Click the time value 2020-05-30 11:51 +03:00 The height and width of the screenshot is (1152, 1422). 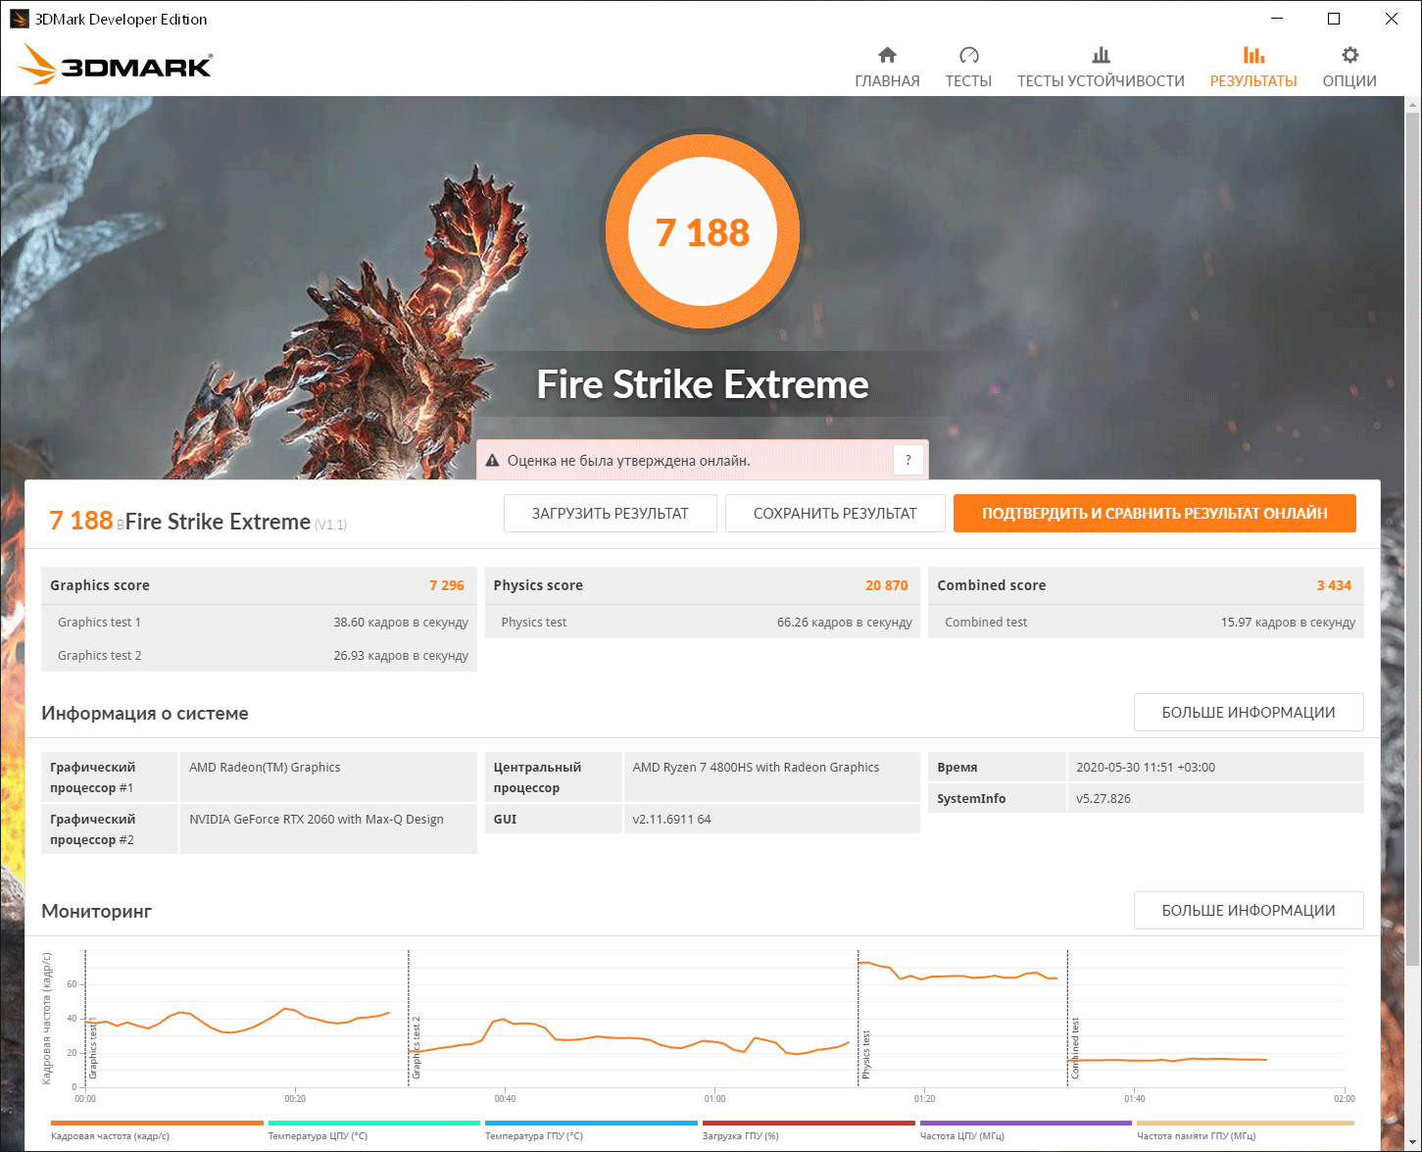click(1146, 768)
